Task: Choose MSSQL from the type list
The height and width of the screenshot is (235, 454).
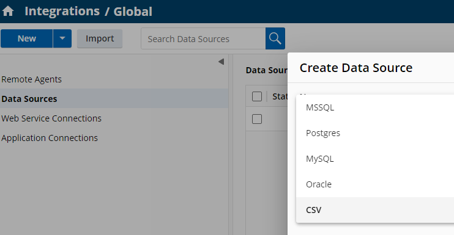Action: 375,107
